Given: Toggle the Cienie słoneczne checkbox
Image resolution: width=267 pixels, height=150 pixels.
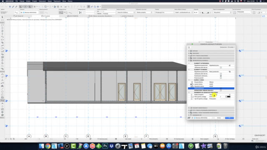Looking at the screenshot, I should (x=221, y=88).
